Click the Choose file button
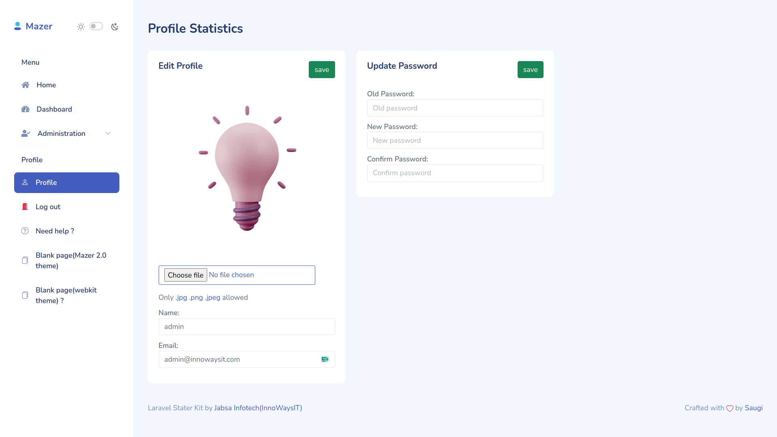 point(186,275)
